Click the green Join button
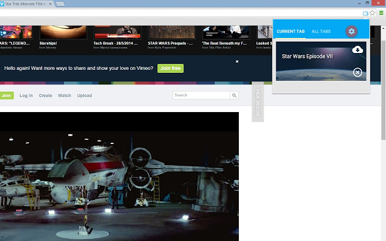The width and height of the screenshot is (386, 241). [7, 95]
